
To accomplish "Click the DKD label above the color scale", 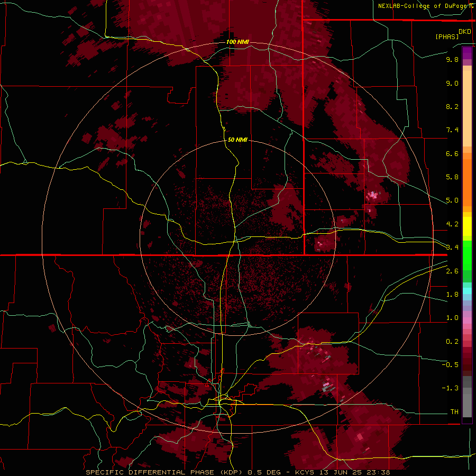I will [x=465, y=32].
